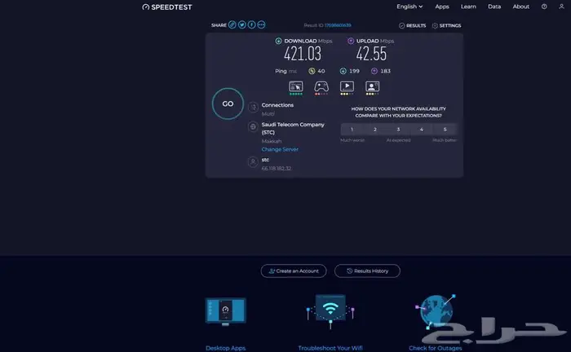Share result on Facebook
The width and height of the screenshot is (571, 352).
[251, 25]
